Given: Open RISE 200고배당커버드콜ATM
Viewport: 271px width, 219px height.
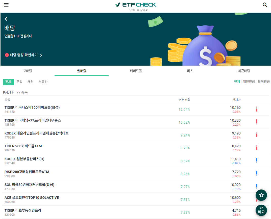Looking at the screenshot, I should pos(27,172).
